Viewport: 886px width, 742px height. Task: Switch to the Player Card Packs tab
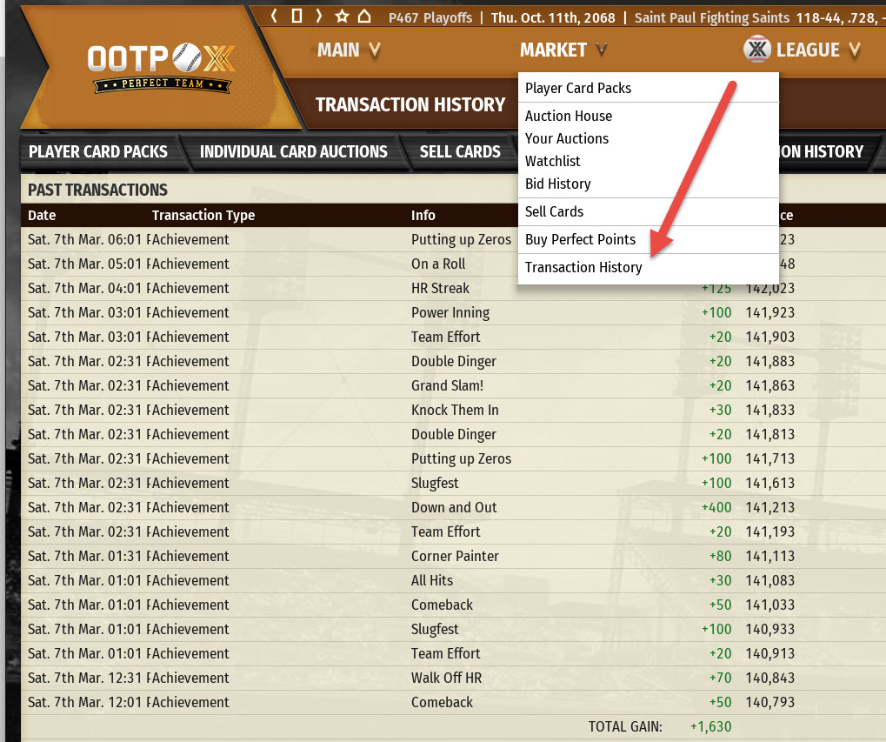[98, 151]
